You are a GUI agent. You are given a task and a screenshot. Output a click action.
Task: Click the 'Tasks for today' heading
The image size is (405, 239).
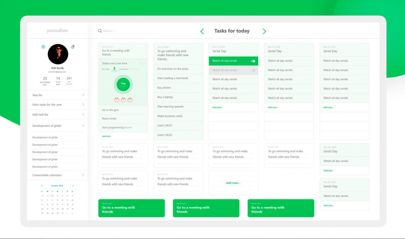(x=232, y=31)
